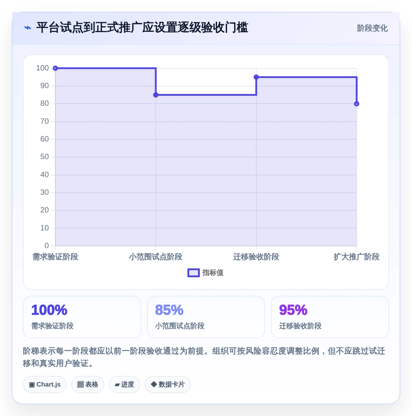Open the 95% 迁移验收阶段 data card
This screenshot has height=416, width=412.
click(x=330, y=317)
